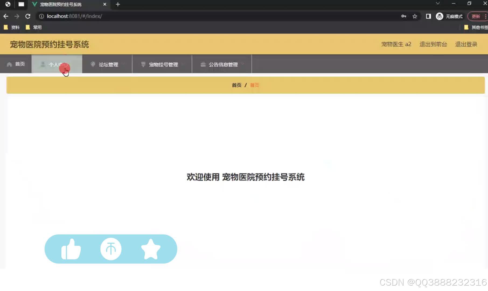The height and width of the screenshot is (291, 488).
Task: Click the home icon on 首页 nav item
Action: (9, 64)
